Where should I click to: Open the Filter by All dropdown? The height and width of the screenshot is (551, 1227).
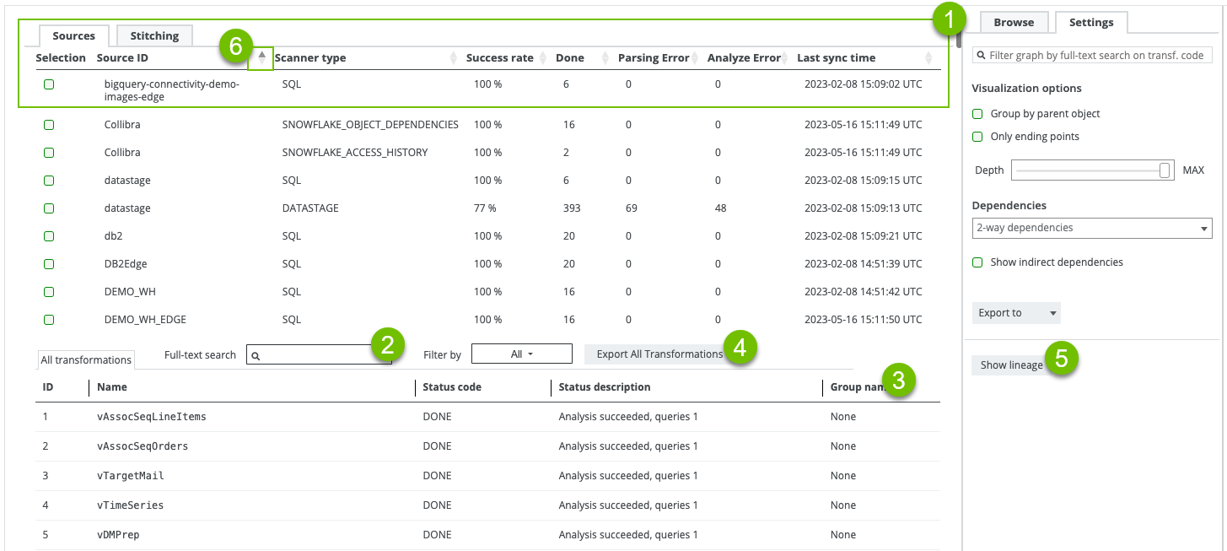tap(521, 354)
